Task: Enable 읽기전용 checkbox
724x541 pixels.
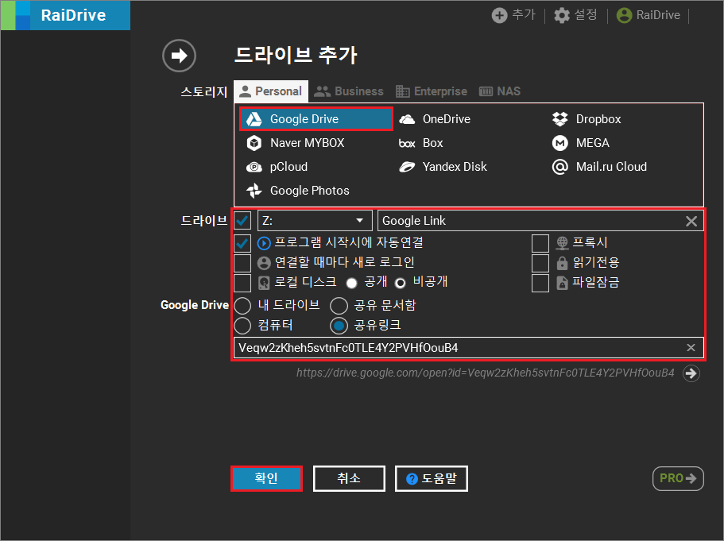Action: pos(540,263)
